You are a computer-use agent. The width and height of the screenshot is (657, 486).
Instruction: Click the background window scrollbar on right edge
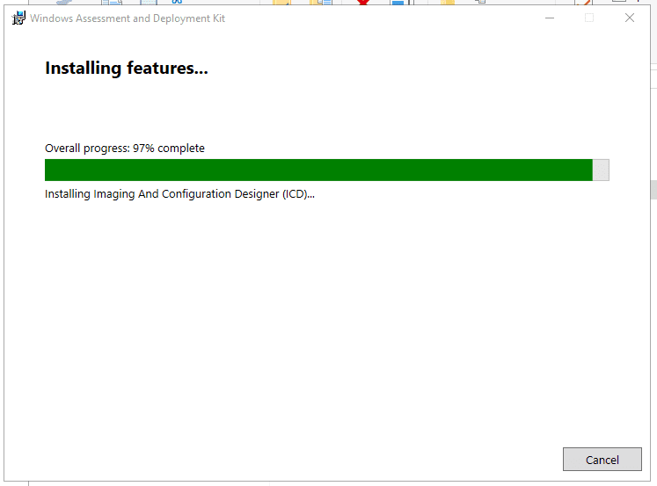click(653, 189)
